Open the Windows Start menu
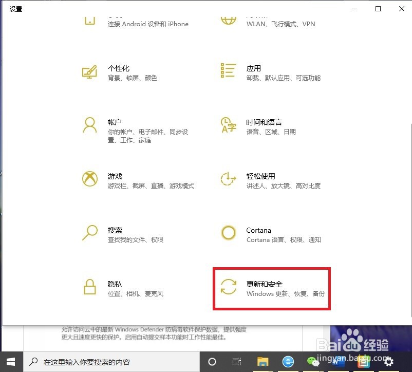 (10, 362)
